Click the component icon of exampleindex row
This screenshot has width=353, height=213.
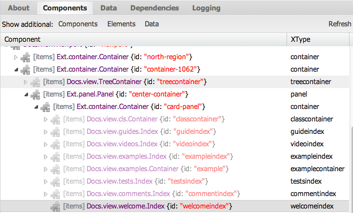coord(55,157)
